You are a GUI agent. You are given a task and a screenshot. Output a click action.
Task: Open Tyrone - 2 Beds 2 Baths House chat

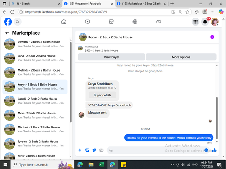(x=35, y=144)
